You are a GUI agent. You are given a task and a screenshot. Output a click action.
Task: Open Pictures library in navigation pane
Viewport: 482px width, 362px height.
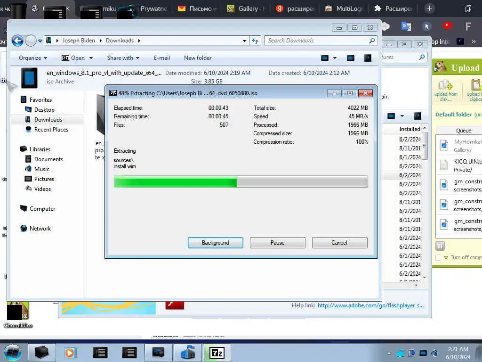44,179
